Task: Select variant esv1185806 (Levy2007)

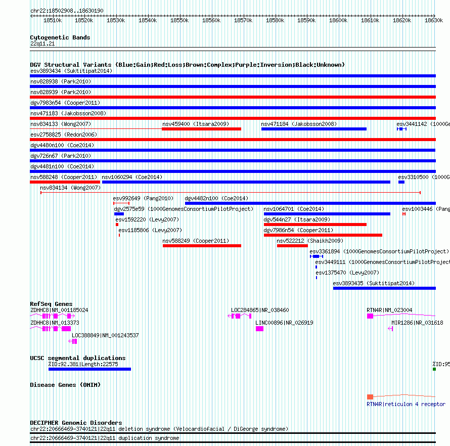Action: 150,230
